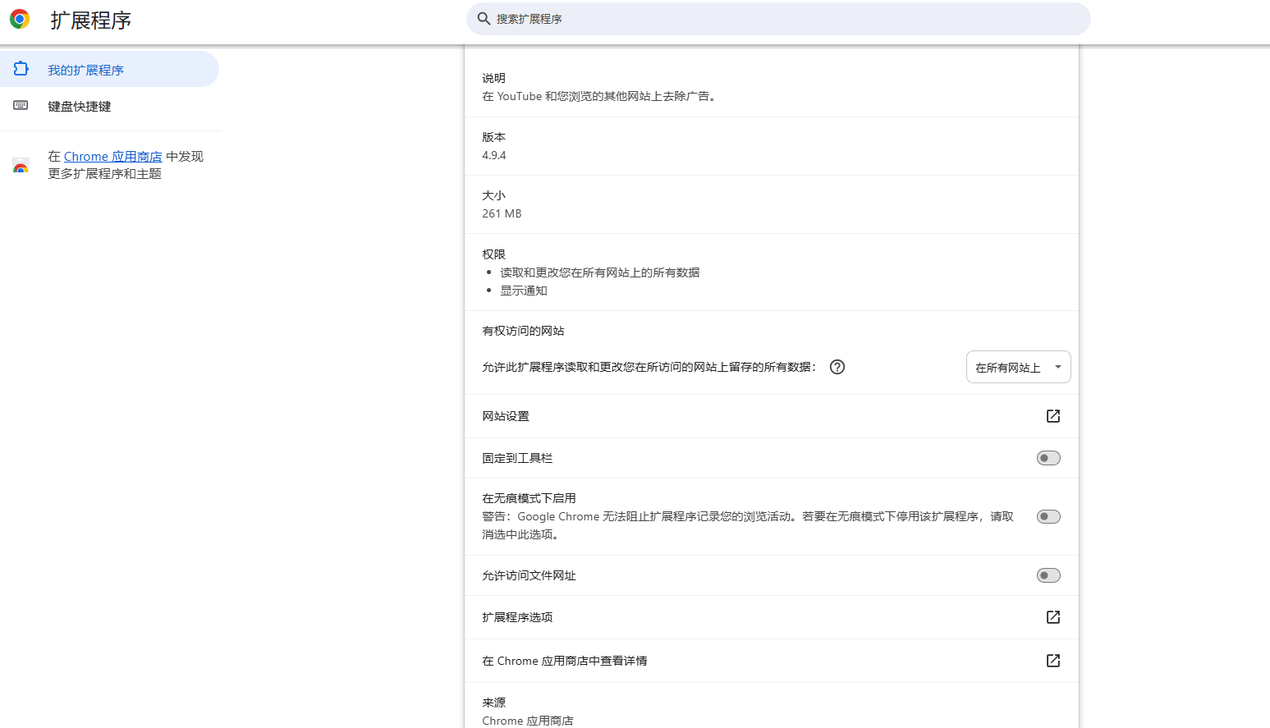This screenshot has width=1270, height=728.
Task: Click the 权限 heading
Action: [493, 254]
